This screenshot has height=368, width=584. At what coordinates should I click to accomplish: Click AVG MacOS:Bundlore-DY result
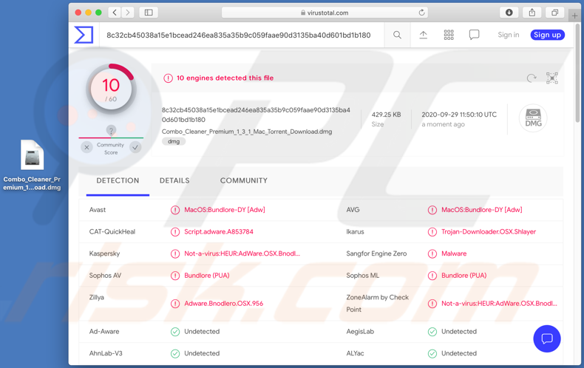pyautogui.click(x=481, y=210)
